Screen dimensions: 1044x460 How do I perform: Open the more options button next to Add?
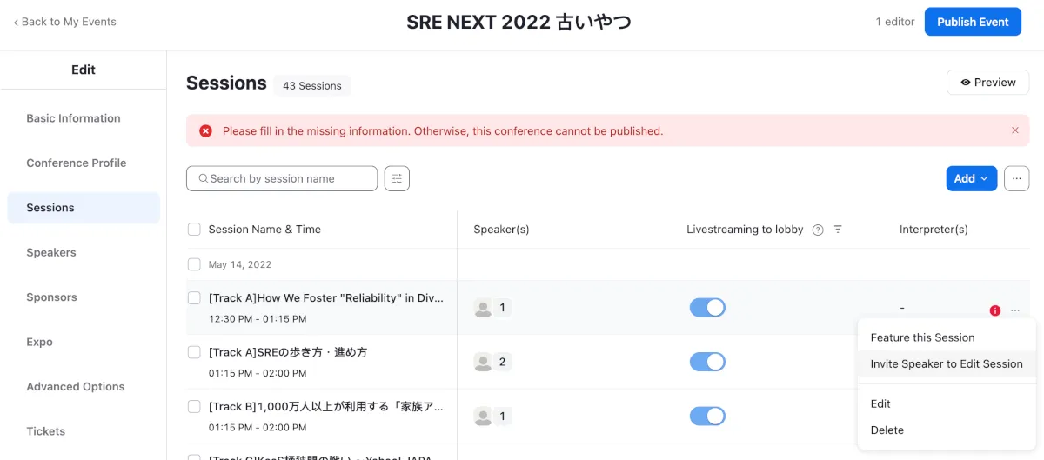pos(1016,178)
